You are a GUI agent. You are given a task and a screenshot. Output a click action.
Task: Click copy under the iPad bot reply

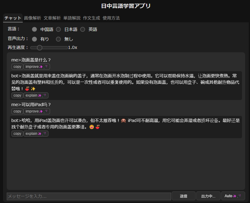17,134
